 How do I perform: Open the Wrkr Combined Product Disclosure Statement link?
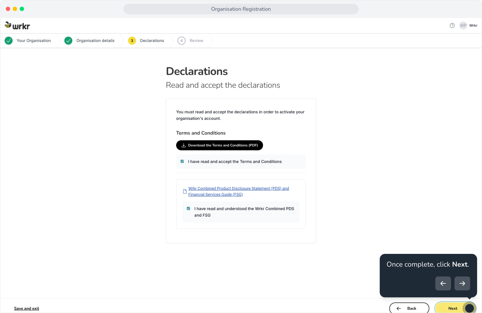click(x=239, y=192)
